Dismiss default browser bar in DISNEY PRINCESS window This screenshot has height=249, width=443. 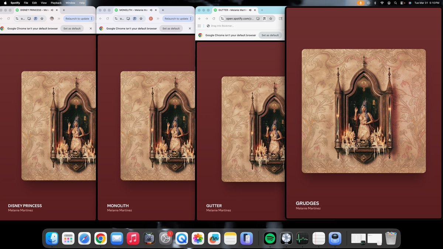coord(91,28)
